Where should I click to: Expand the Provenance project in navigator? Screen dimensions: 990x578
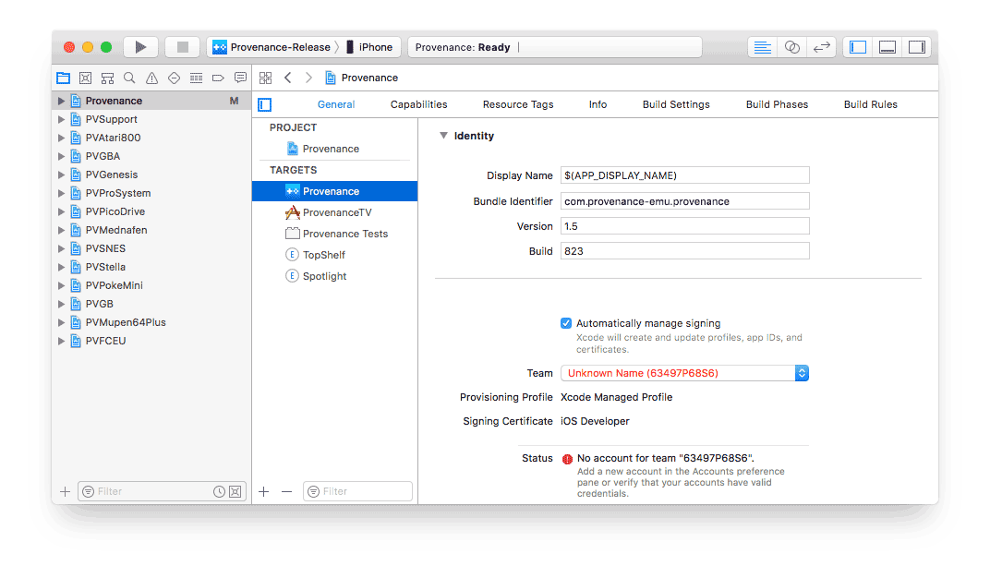(x=61, y=101)
